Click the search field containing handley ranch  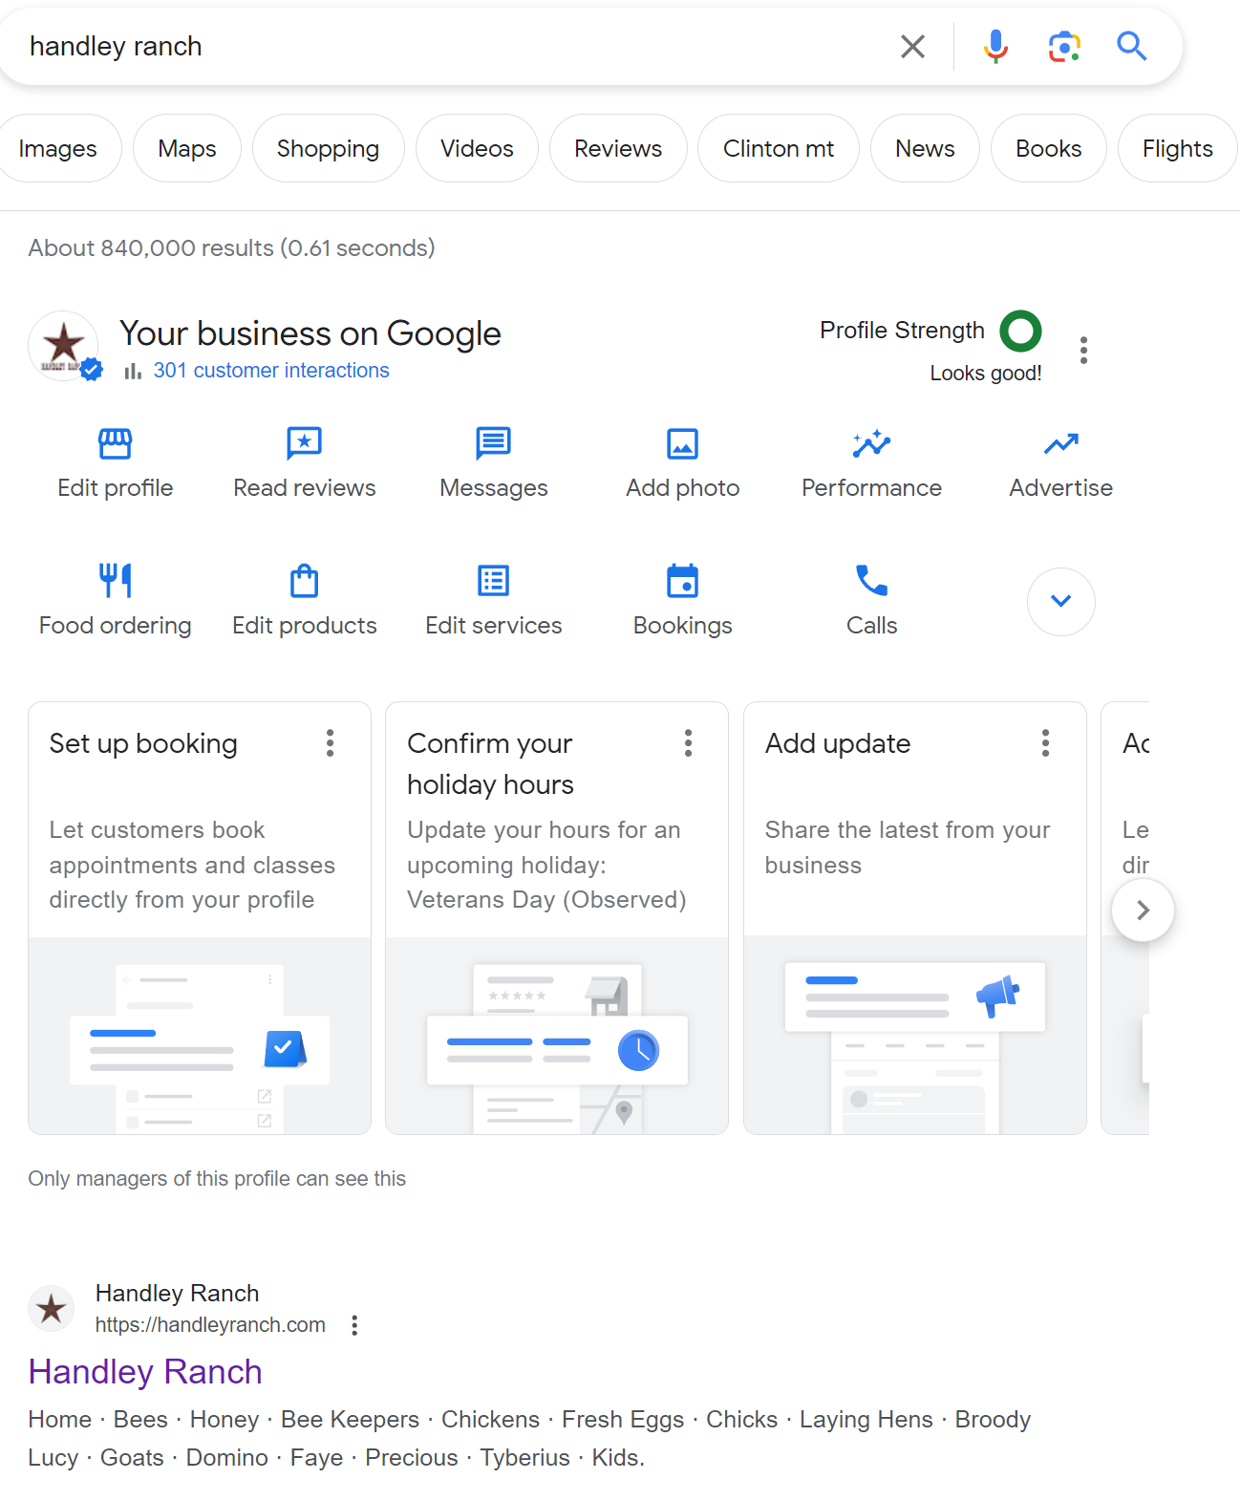point(449,46)
